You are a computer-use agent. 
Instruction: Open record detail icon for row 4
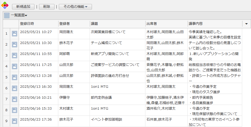tap(14, 66)
